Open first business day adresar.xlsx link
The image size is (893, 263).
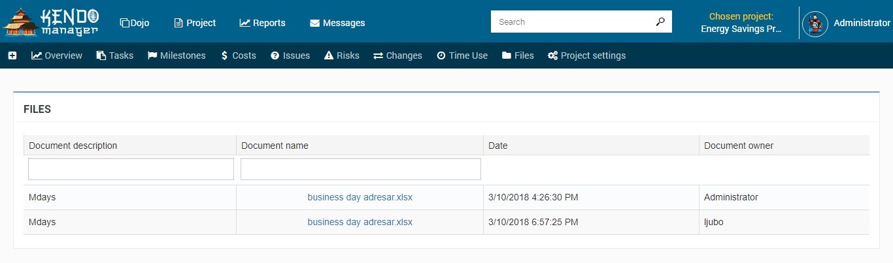360,197
